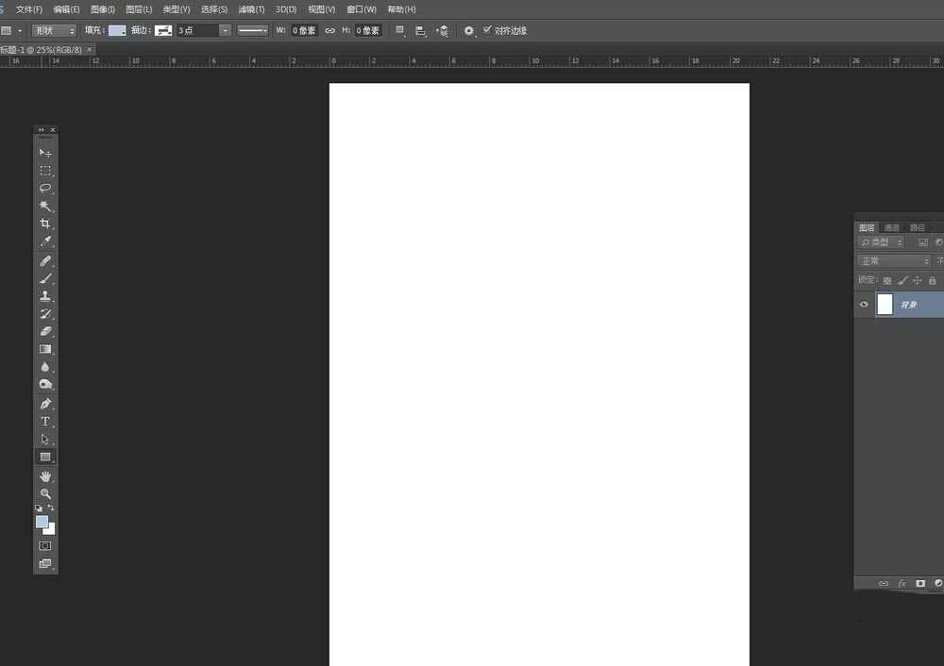This screenshot has width=944, height=666.
Task: Switch to the 通道 panel tab
Action: [892, 227]
